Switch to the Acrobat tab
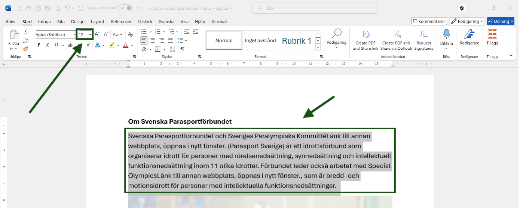The height and width of the screenshot is (210, 520). click(x=219, y=22)
